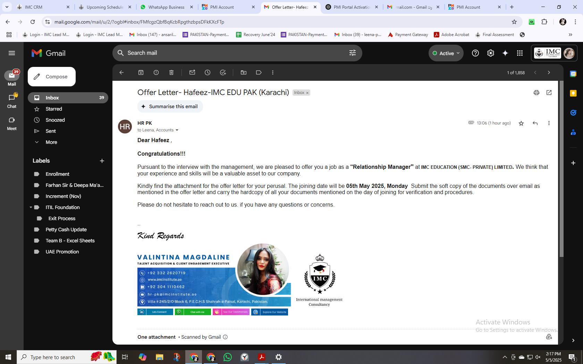Add attachment to Drive icon
The height and width of the screenshot is (364, 583).
point(549,337)
